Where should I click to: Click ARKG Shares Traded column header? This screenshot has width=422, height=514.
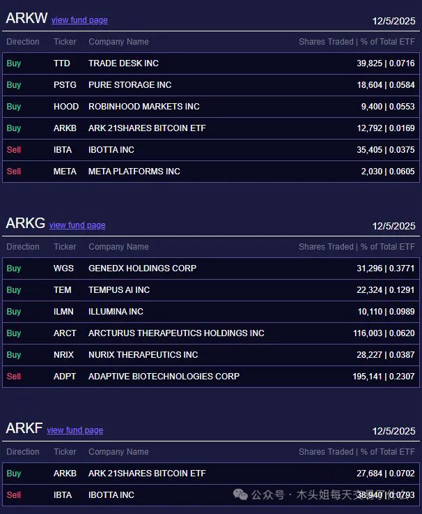[357, 247]
